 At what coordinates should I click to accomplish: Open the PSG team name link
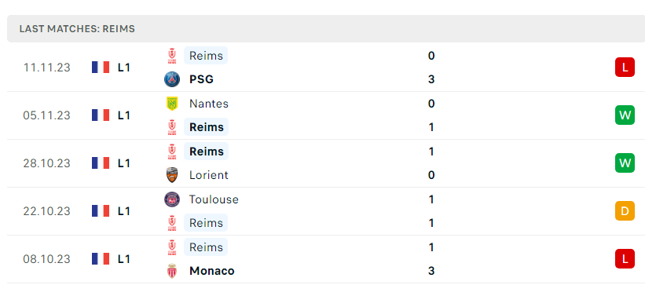pyautogui.click(x=201, y=79)
